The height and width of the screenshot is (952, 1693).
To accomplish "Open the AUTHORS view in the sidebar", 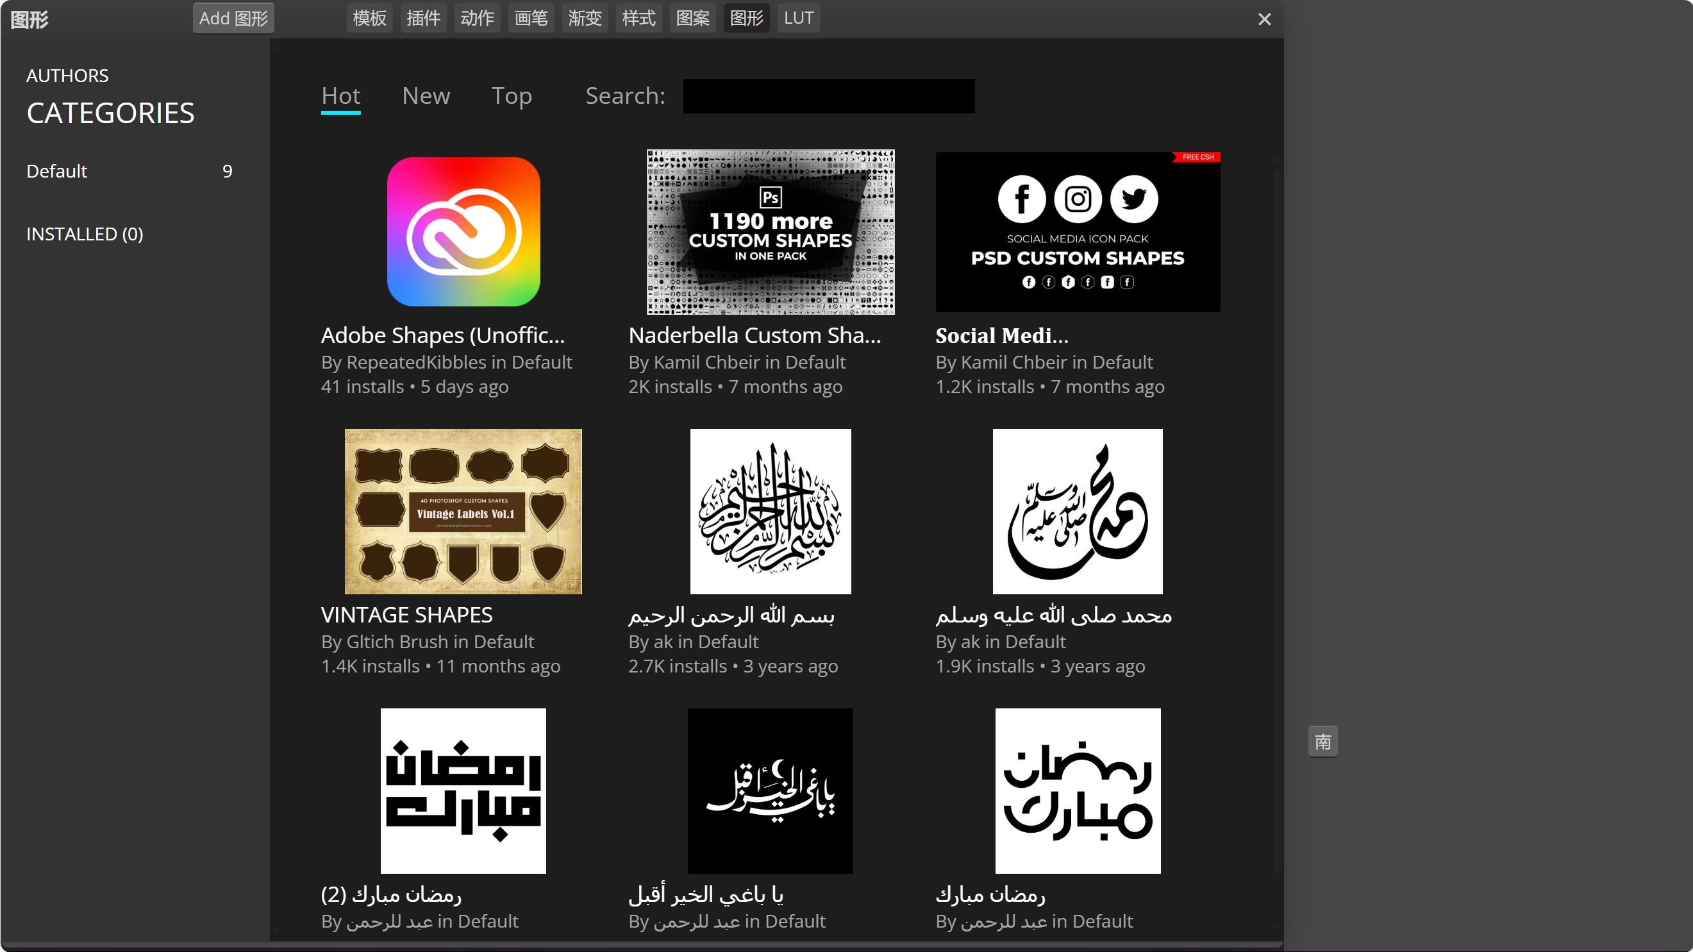I will [67, 76].
